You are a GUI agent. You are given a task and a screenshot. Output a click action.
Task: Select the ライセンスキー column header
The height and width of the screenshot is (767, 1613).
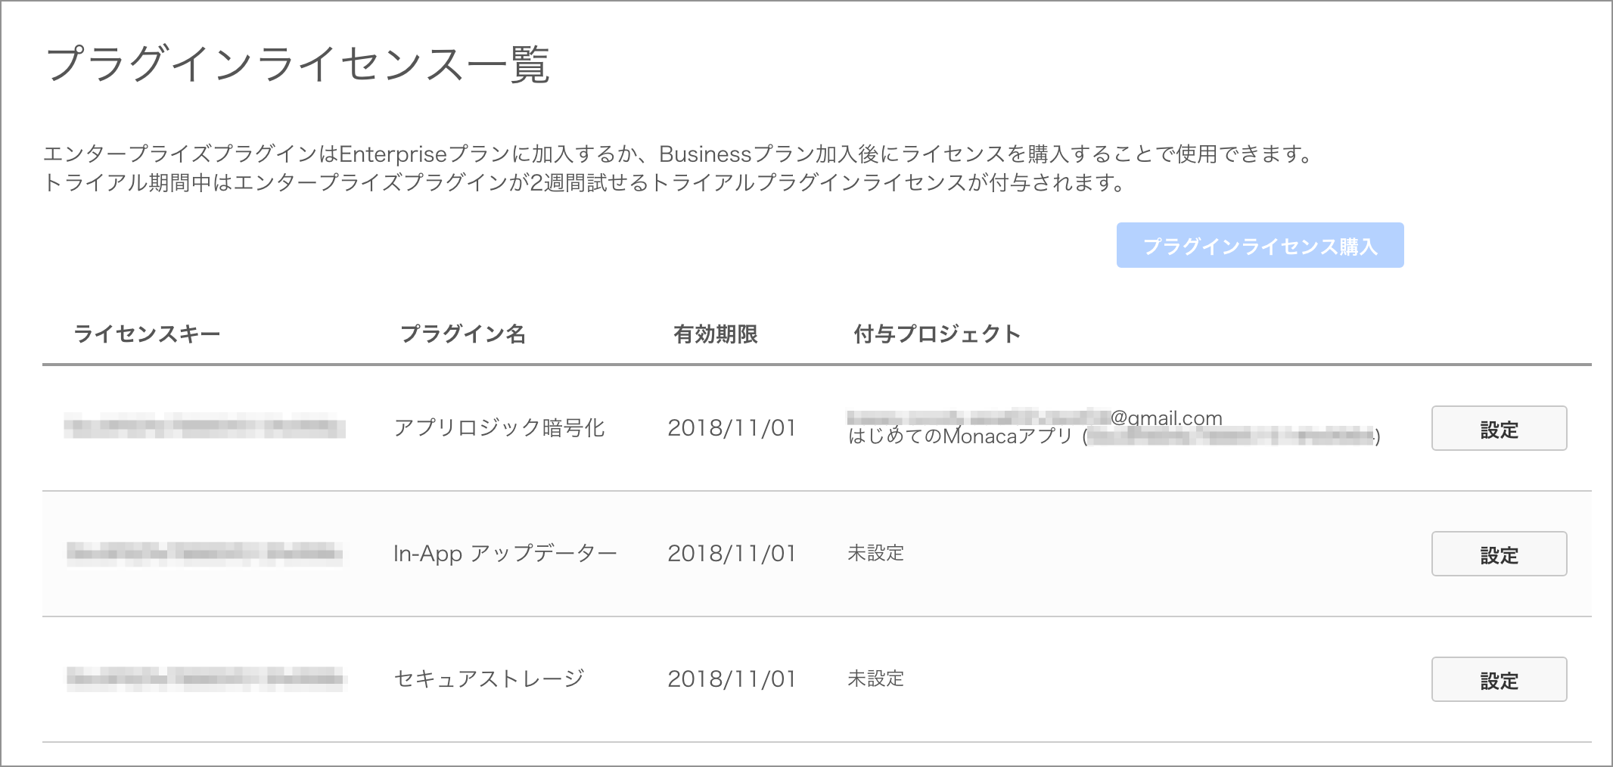[147, 334]
